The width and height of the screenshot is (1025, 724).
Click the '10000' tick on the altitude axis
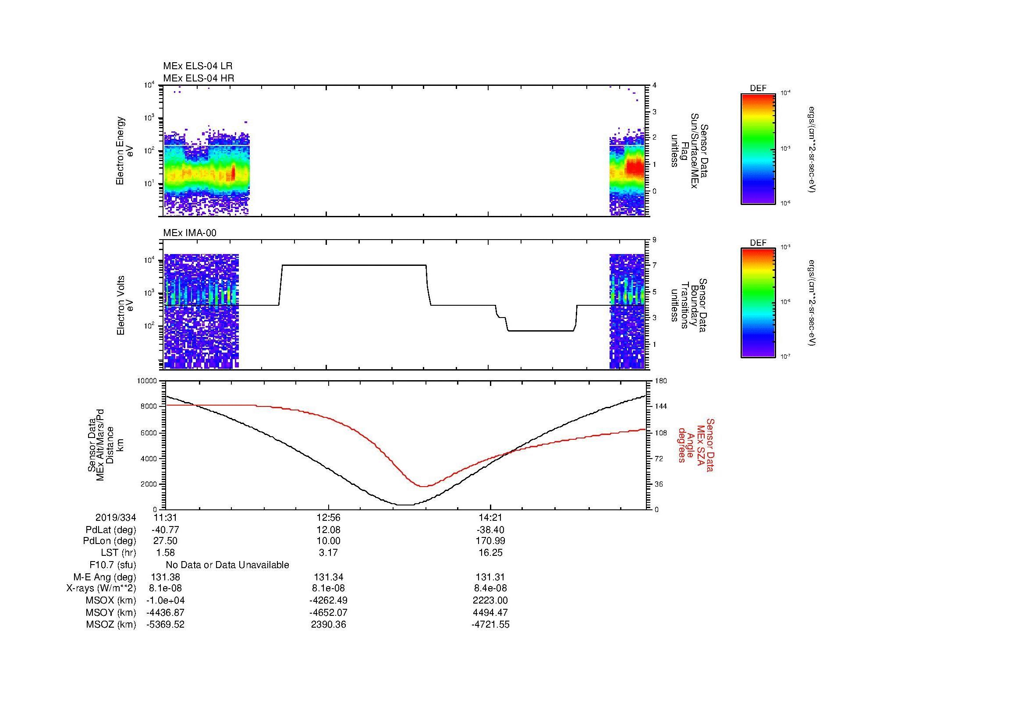[147, 381]
